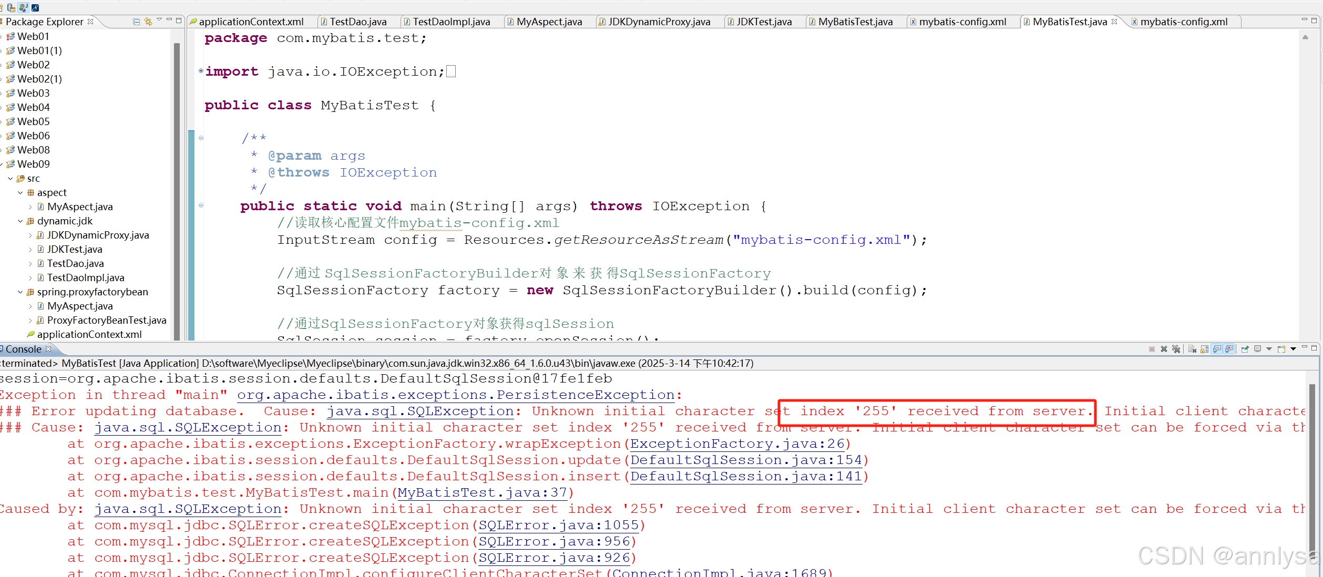Clear the Console output

click(1192, 348)
